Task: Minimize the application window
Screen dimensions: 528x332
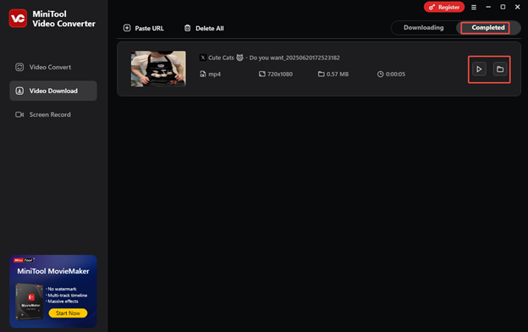Action: pos(488,7)
